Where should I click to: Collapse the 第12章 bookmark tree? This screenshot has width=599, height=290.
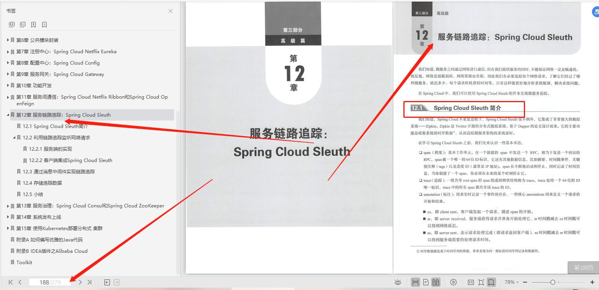click(7, 115)
